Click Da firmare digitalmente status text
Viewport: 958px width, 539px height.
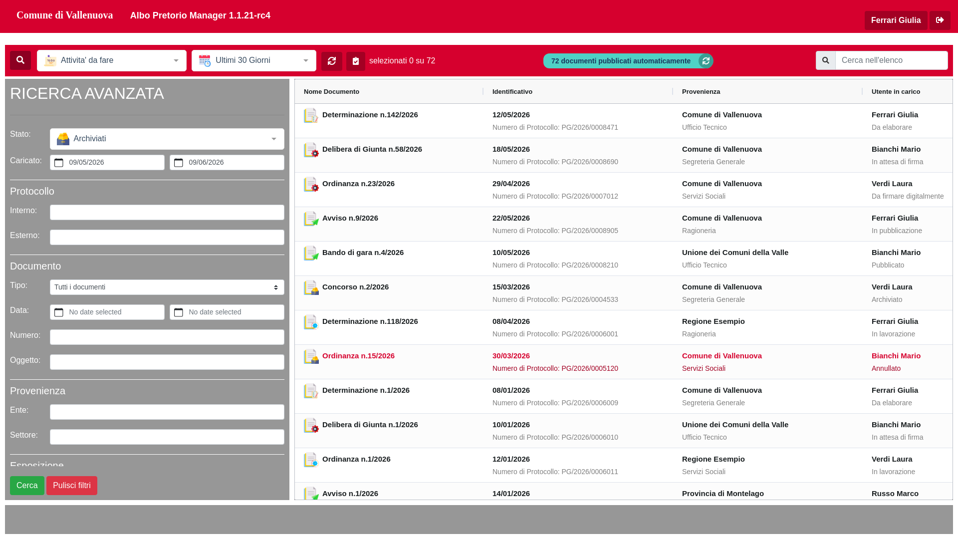908,196
